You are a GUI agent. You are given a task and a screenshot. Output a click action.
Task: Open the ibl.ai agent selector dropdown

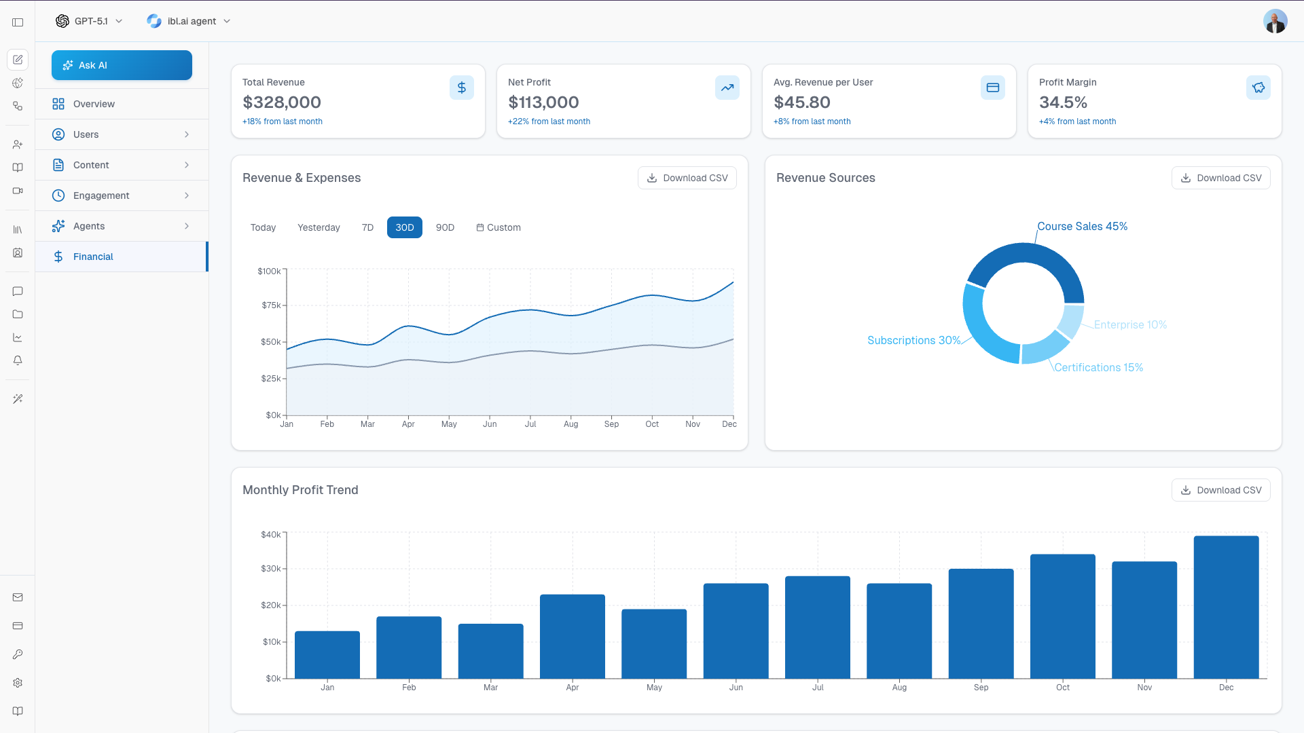189,21
